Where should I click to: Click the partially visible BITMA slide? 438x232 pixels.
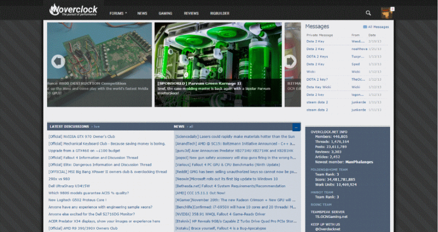(x=293, y=65)
